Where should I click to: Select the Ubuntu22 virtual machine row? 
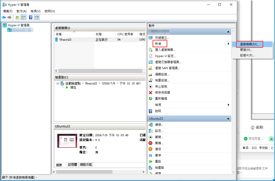[100, 40]
